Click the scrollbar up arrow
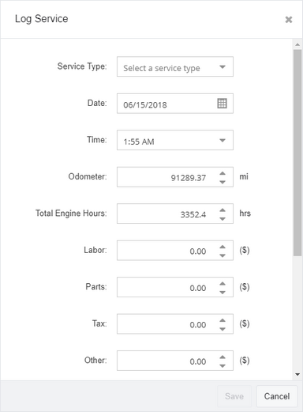Screen dimensions: 303x412 tap(297, 44)
